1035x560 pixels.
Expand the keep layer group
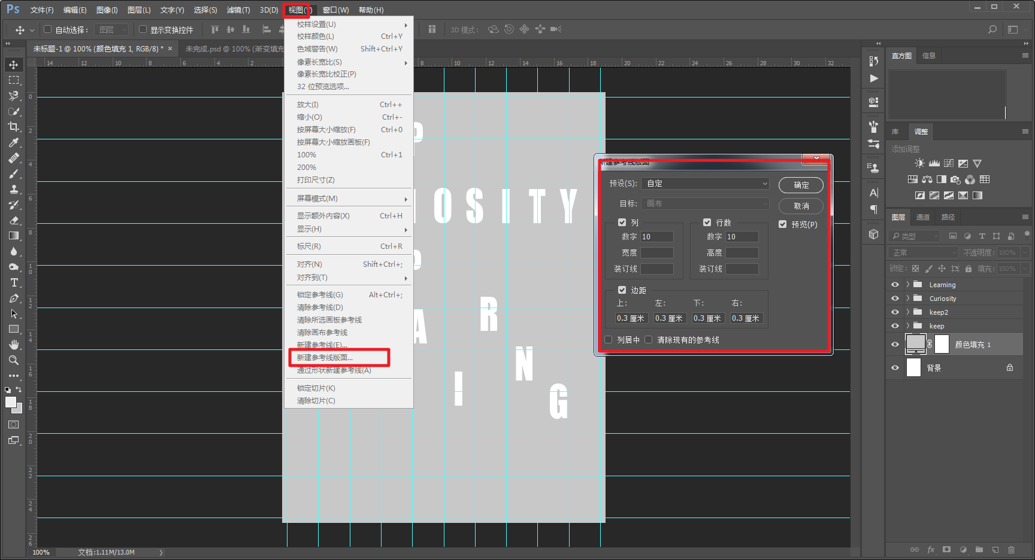(907, 326)
